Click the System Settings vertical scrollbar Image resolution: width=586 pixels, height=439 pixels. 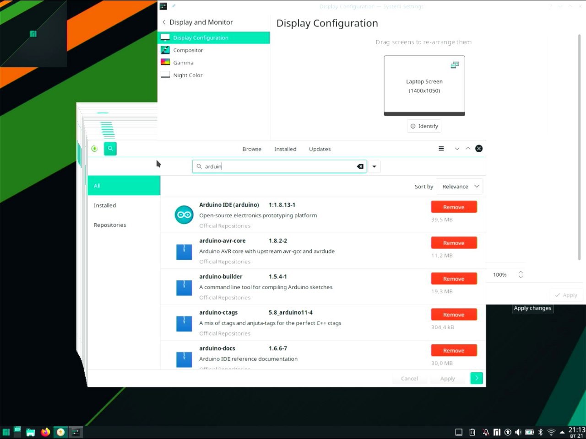[580, 146]
